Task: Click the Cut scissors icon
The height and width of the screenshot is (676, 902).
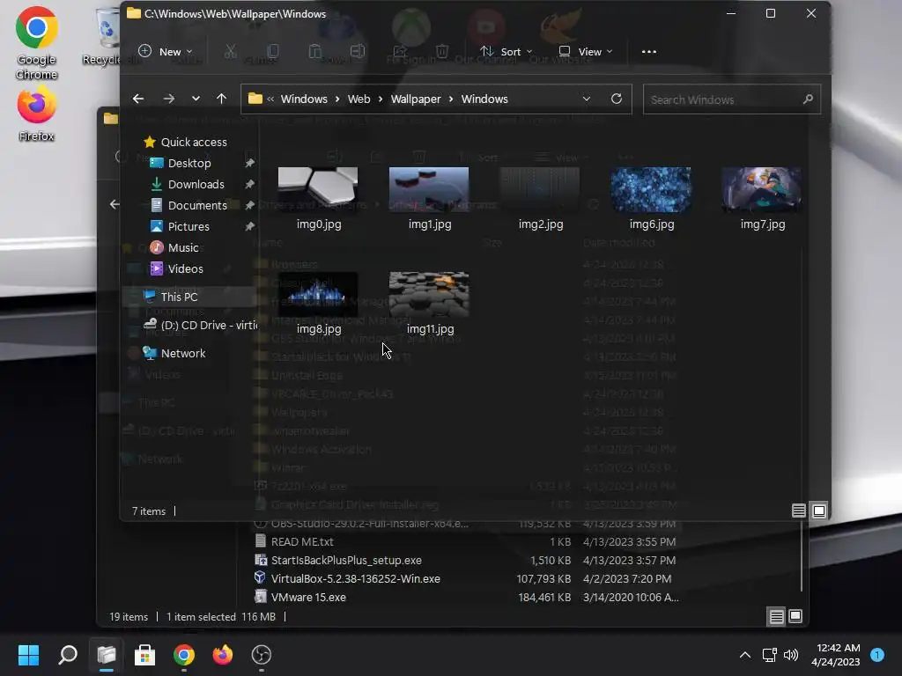Action: click(x=231, y=52)
